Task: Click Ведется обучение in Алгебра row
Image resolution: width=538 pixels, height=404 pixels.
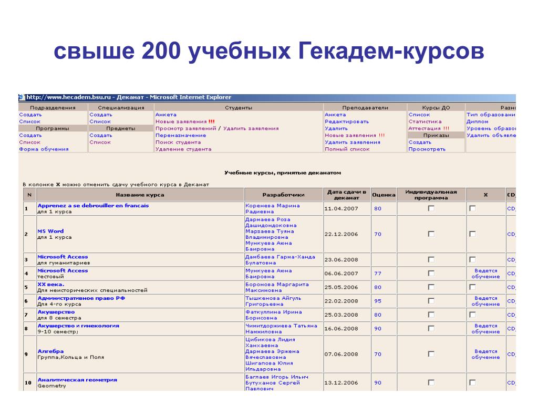Action: [486, 354]
